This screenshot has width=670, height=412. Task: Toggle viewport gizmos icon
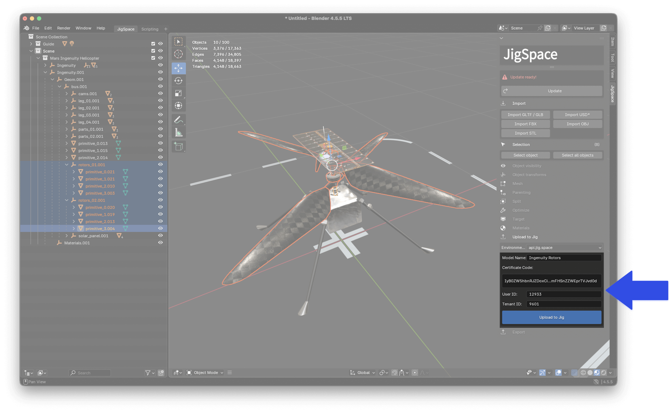(542, 373)
